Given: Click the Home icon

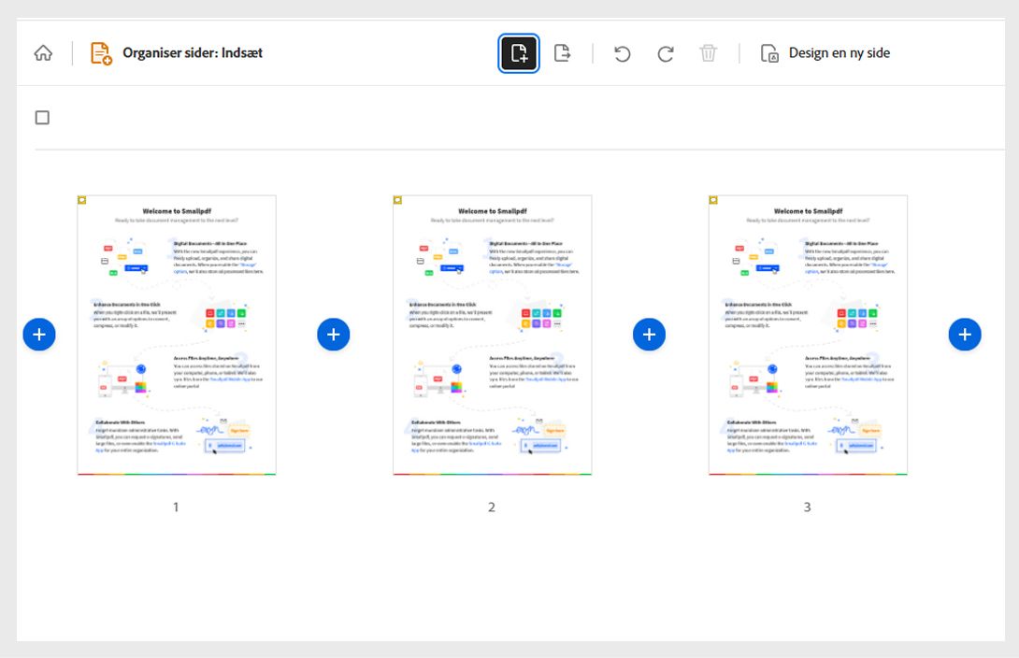Looking at the screenshot, I should [x=44, y=52].
